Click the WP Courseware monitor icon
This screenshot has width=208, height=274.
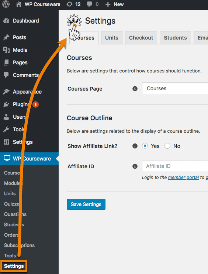coord(7,159)
